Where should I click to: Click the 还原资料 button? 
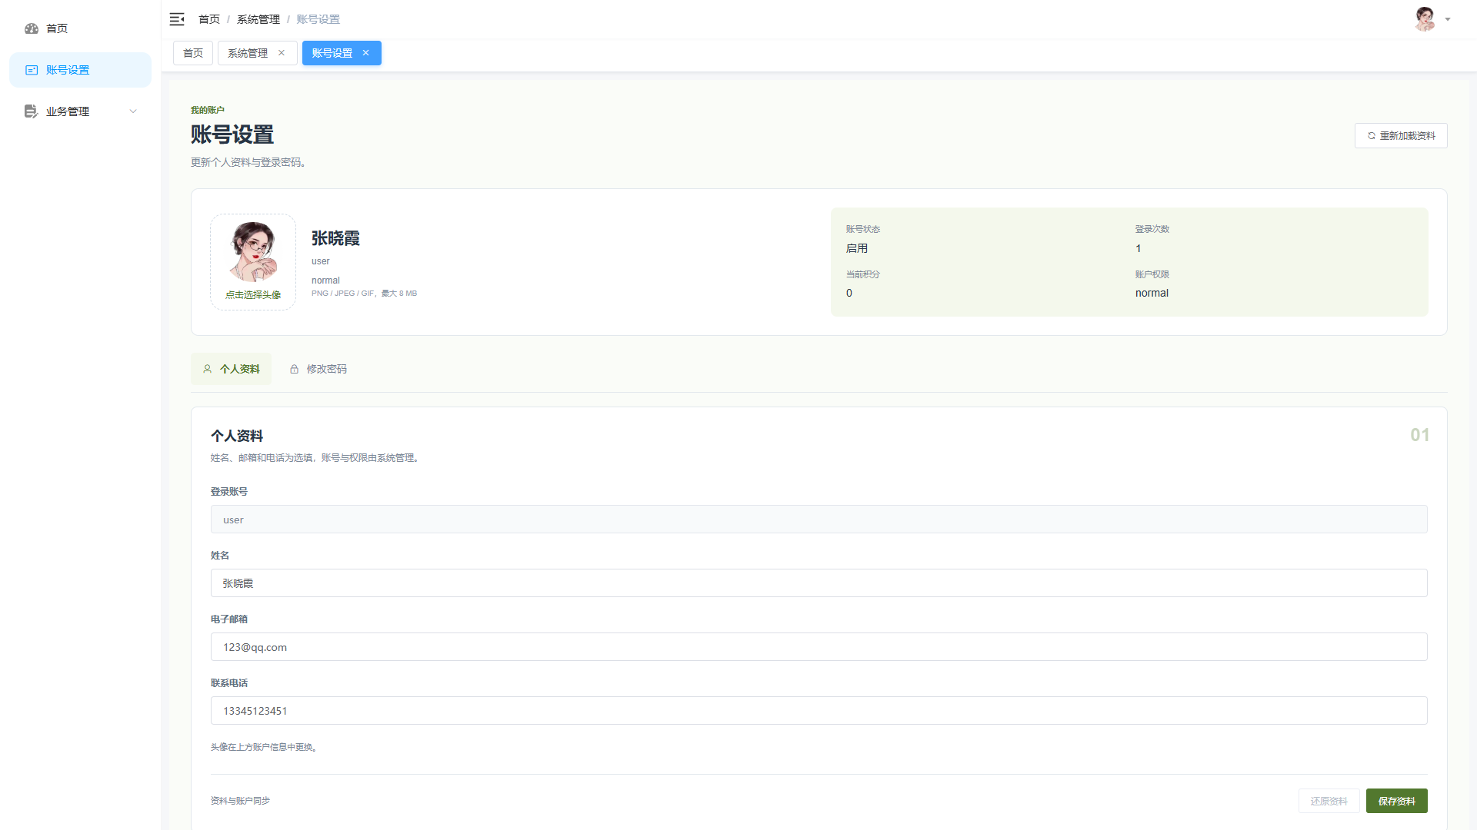tap(1329, 801)
